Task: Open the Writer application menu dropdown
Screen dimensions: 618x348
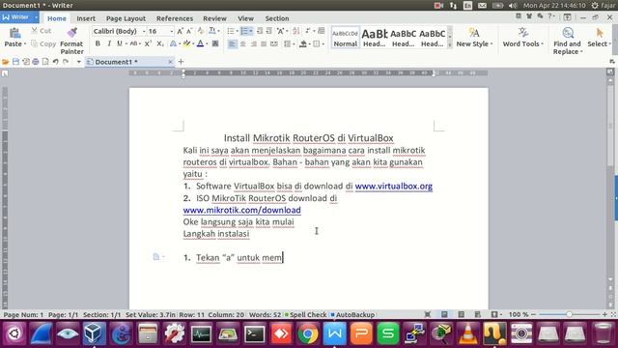Action: click(x=36, y=17)
